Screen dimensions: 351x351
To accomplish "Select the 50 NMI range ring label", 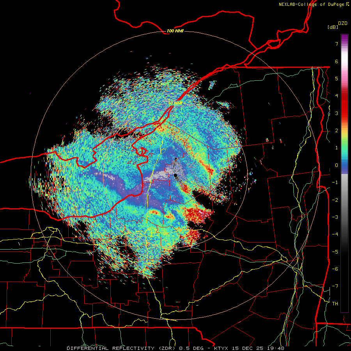I will pos(175,103).
